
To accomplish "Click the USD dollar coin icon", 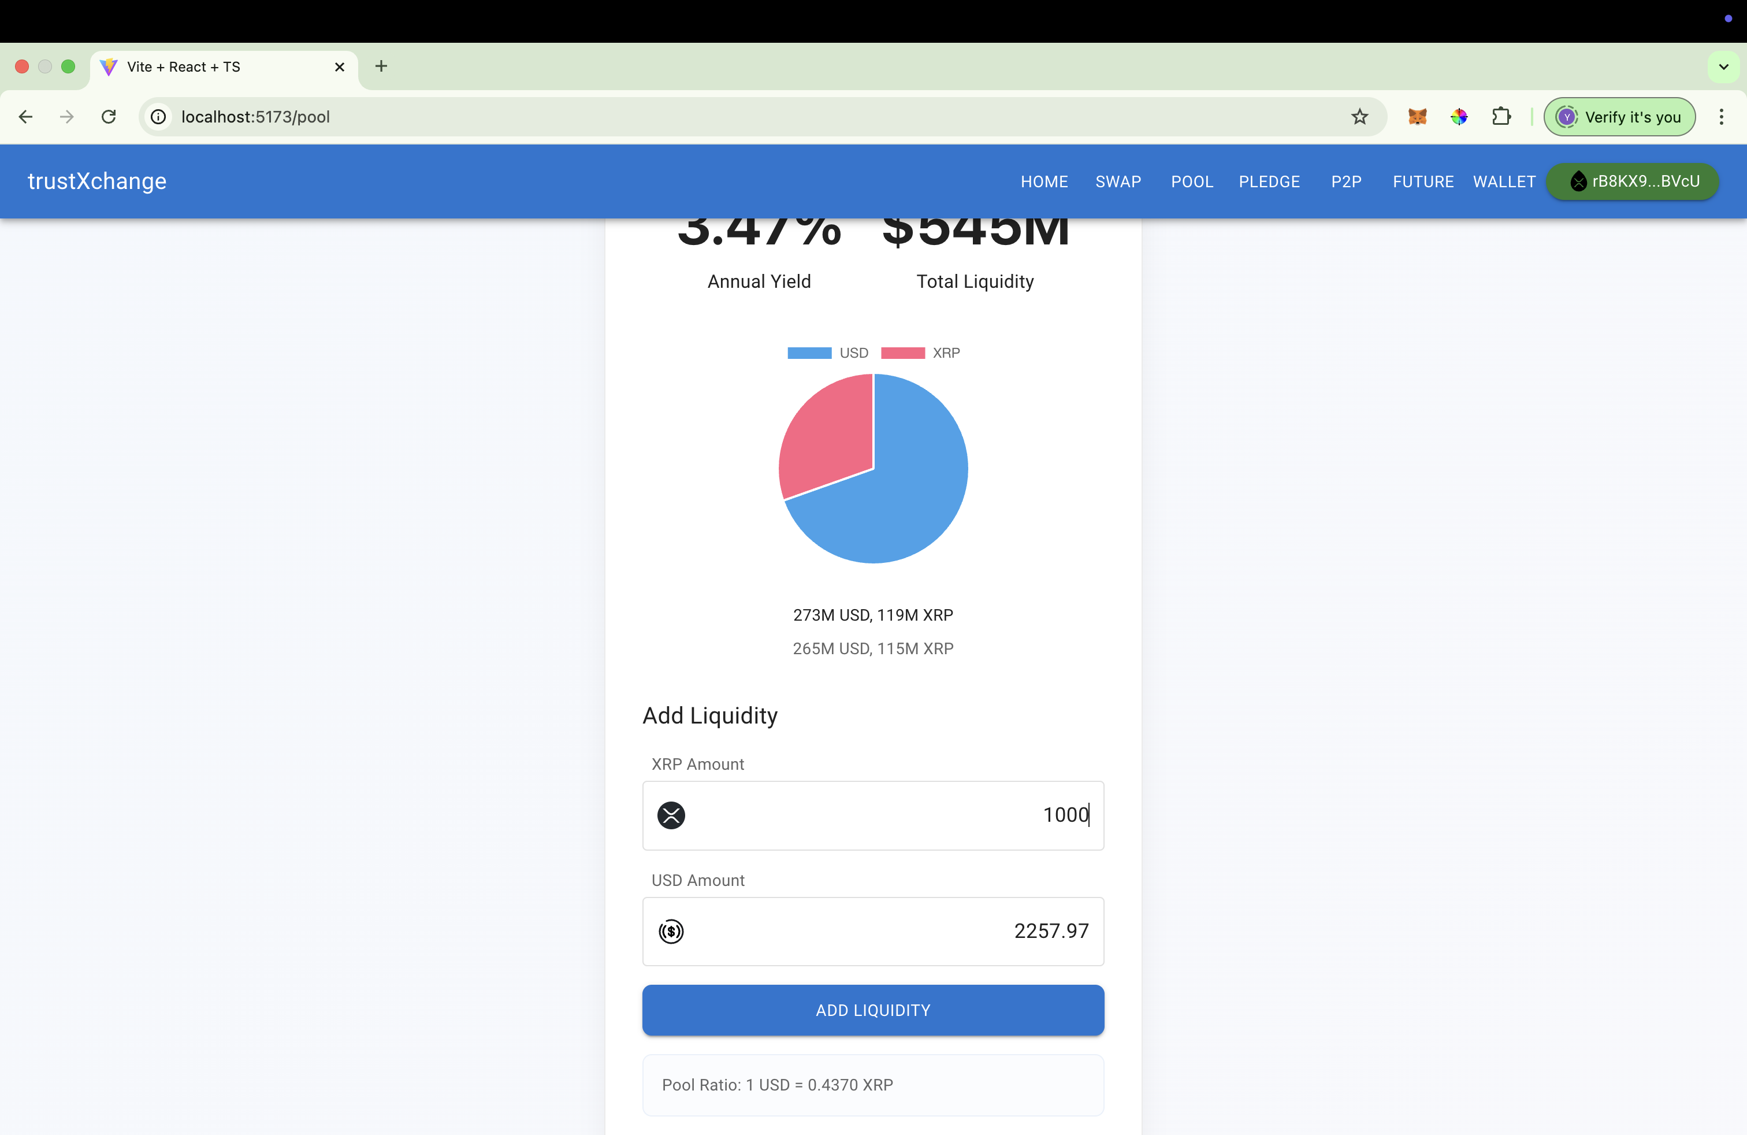I will coord(671,931).
